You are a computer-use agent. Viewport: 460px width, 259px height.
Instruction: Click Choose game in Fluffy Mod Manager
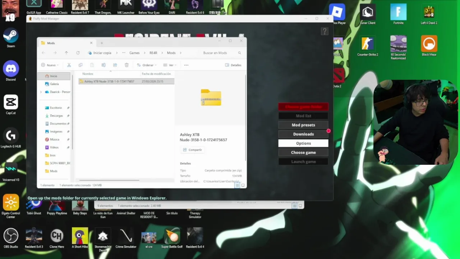coord(303,153)
